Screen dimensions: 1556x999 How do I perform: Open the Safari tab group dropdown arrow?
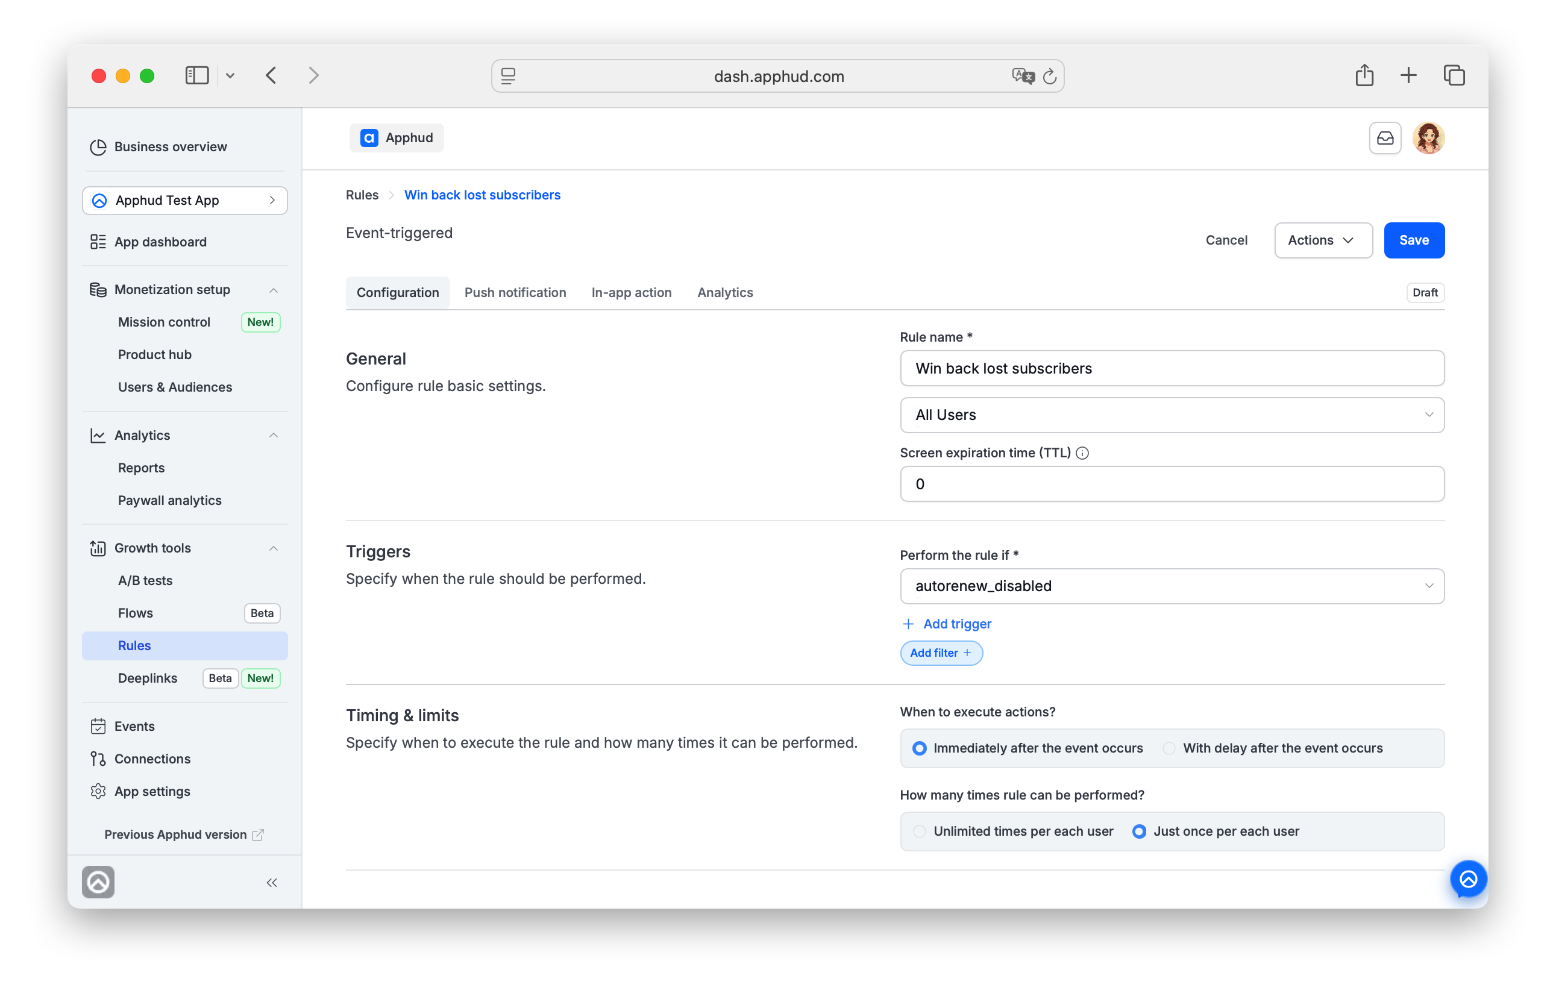[x=230, y=76]
